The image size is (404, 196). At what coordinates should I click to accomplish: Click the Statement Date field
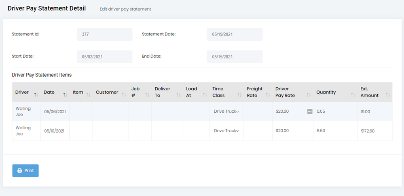[235, 34]
